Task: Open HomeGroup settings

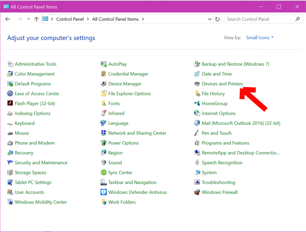Action: [215, 104]
